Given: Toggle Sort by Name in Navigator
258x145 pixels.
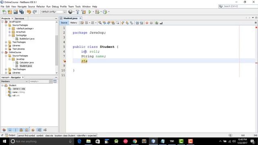Looking at the screenshot, I should pos(39,130).
